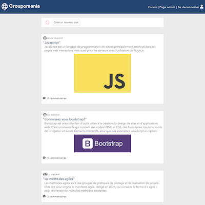Click the purple Bootstrap banner image

coord(102,143)
